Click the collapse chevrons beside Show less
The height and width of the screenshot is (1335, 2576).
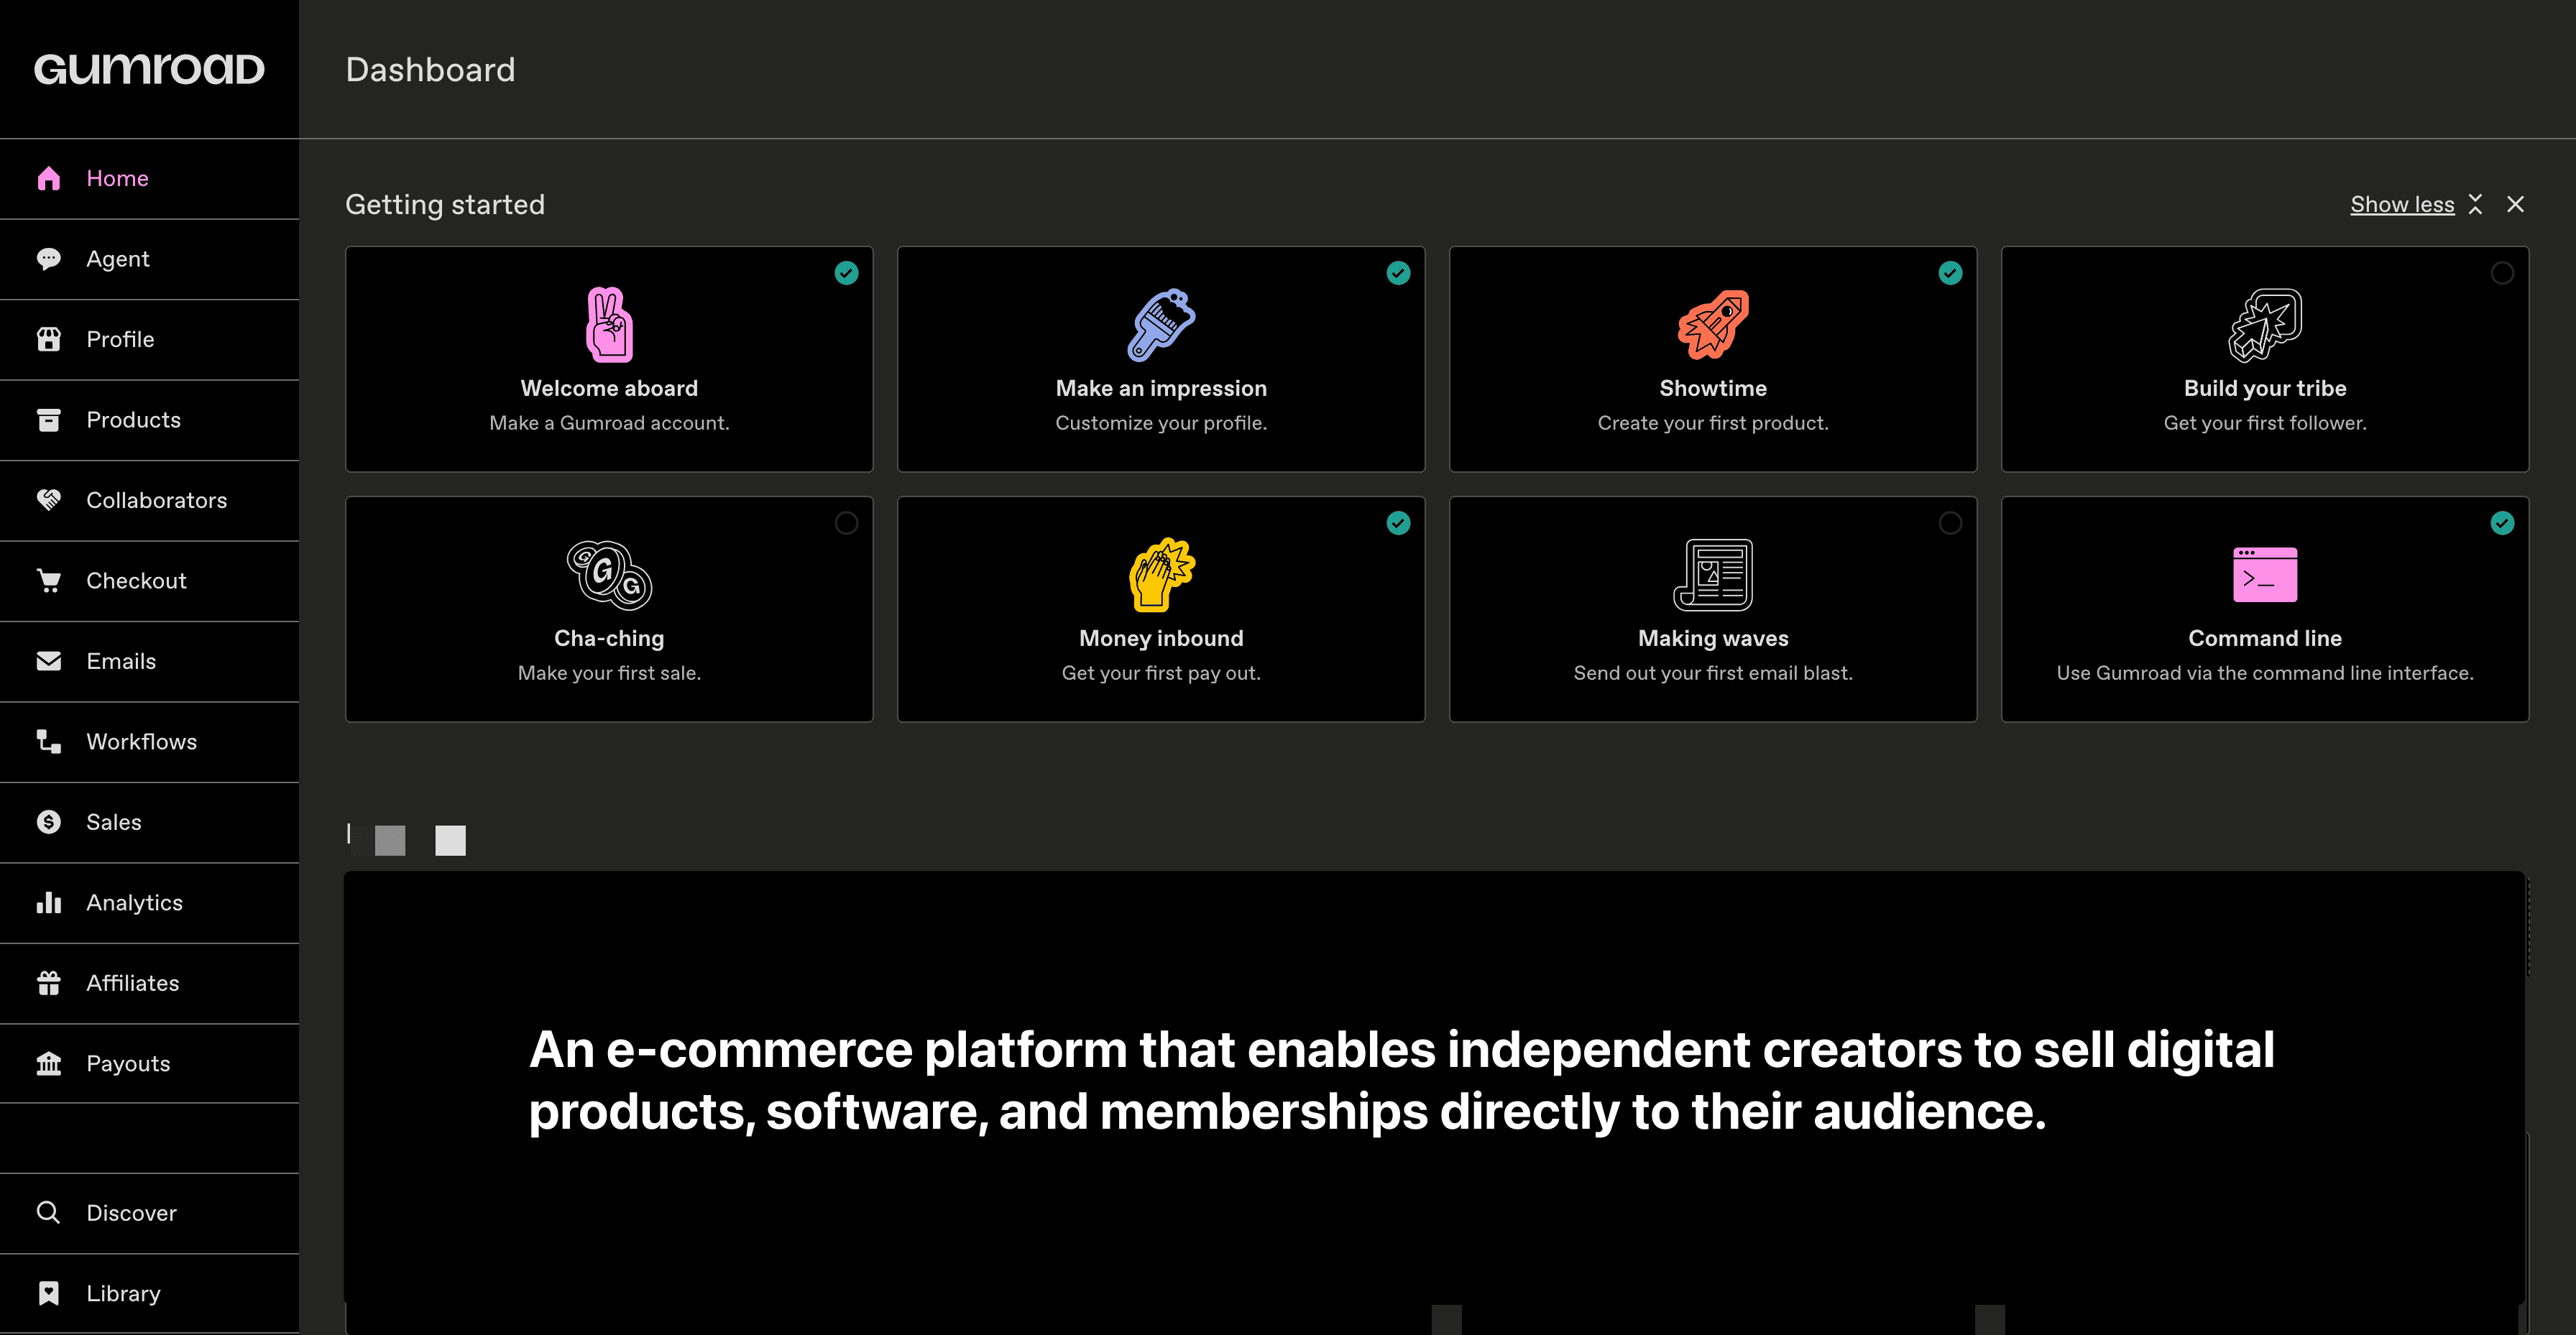pyautogui.click(x=2475, y=204)
